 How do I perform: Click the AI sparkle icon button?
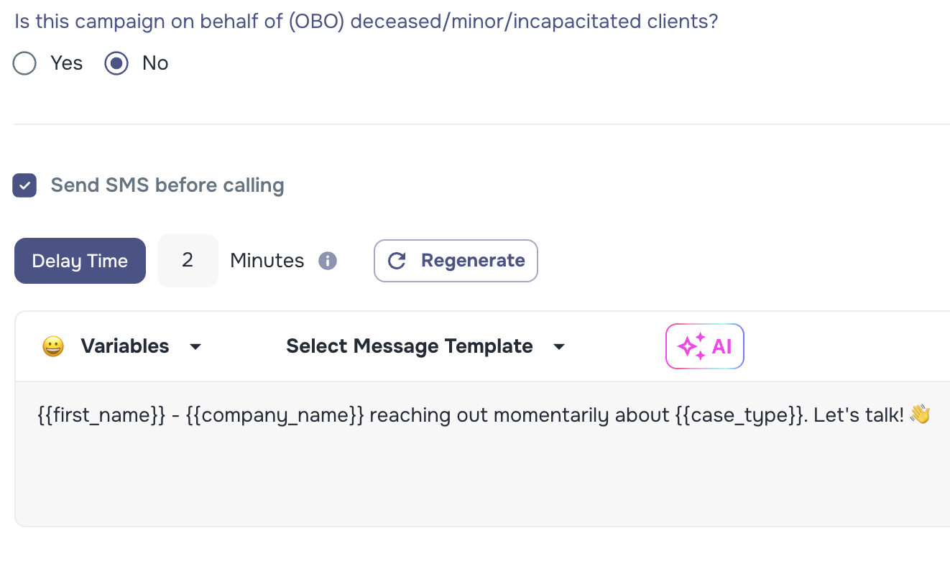[704, 346]
